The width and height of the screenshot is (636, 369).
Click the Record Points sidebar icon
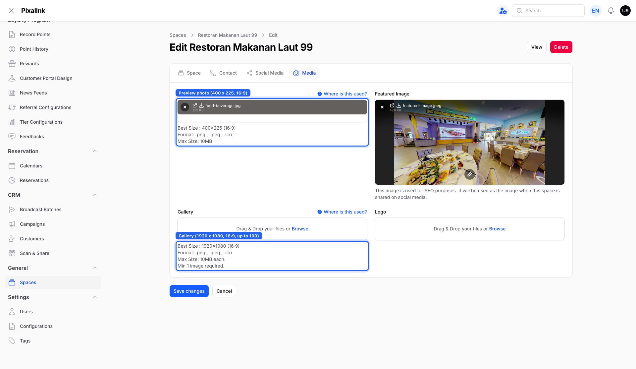12,34
